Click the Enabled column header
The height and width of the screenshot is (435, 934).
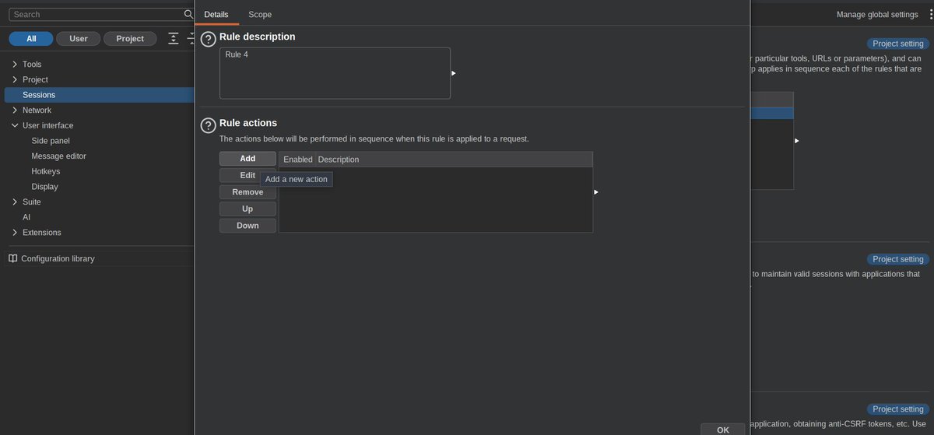297,160
